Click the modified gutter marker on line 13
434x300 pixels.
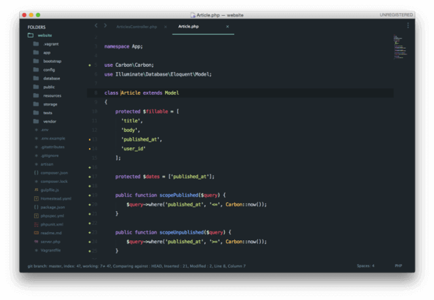90,139
